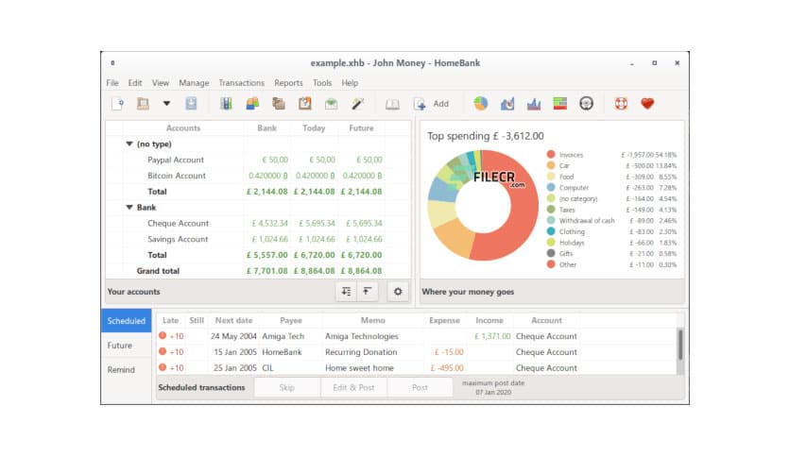Open the Trend Time report icon
The width and height of the screenshot is (790, 457).
pyautogui.click(x=507, y=104)
